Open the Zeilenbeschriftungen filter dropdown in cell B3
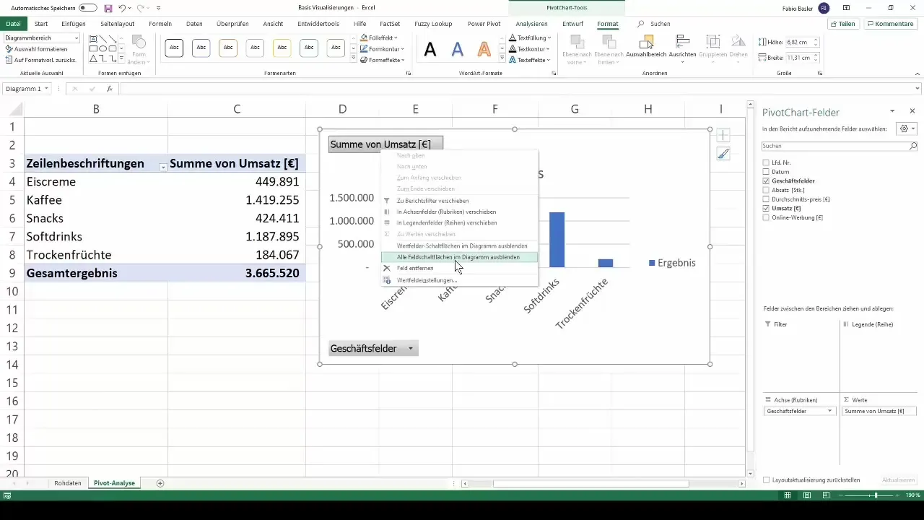The height and width of the screenshot is (520, 924). point(163,166)
